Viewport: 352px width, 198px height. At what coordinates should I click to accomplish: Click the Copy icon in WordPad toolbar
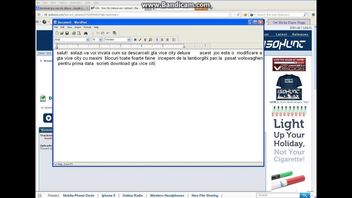pyautogui.click(x=98, y=33)
